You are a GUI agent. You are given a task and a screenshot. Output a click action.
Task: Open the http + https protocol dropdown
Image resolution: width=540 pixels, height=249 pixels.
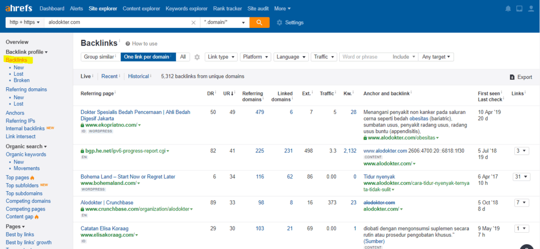[24, 22]
